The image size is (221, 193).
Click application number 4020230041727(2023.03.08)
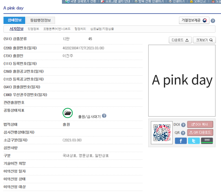point(83,48)
